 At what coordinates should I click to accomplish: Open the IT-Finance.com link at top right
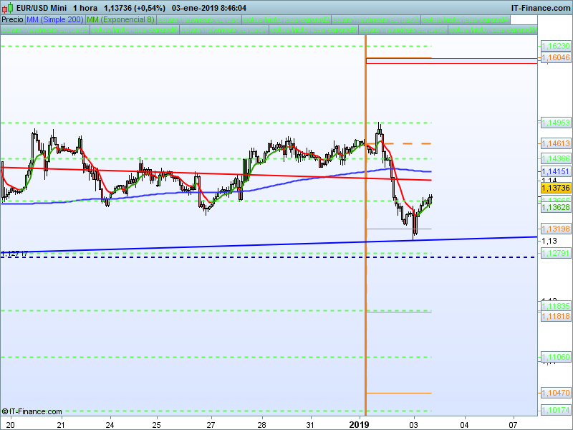(541, 8)
